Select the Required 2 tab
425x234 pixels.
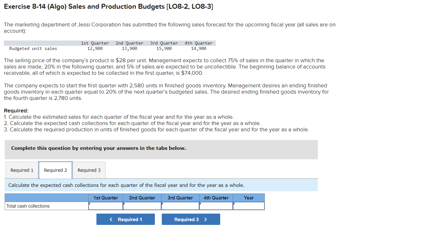tap(55, 170)
